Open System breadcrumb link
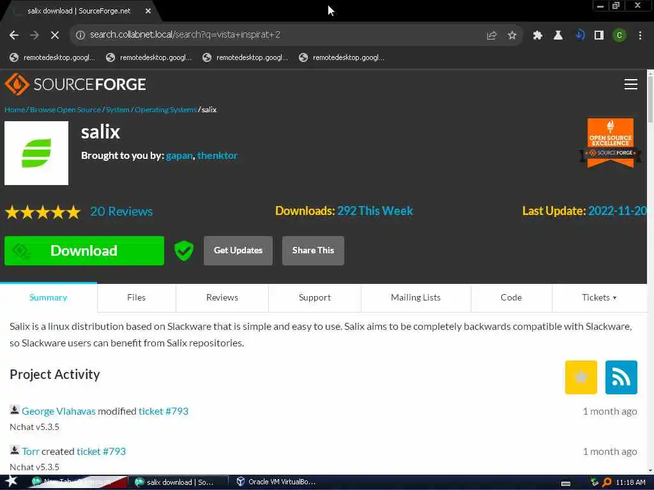The height and width of the screenshot is (490, 654). [118, 110]
